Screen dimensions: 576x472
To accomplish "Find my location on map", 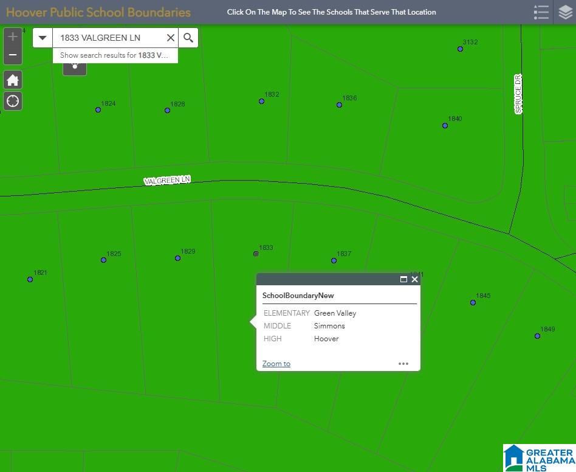I will pos(13,101).
